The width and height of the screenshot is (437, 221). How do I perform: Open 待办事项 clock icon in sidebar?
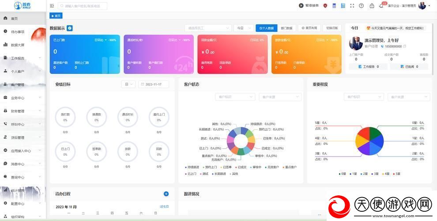5,31
